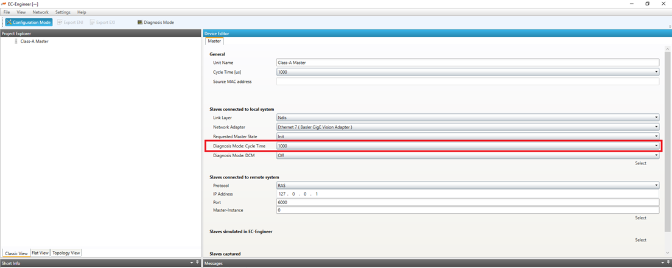Select the Class-A Master device icon
672x268 pixels.
[x=16, y=41]
